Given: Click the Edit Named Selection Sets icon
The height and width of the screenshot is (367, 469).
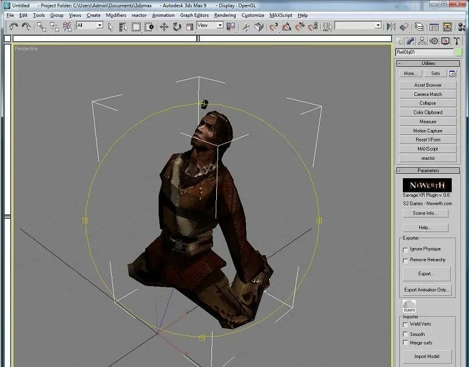Looking at the screenshot, I should 327,27.
